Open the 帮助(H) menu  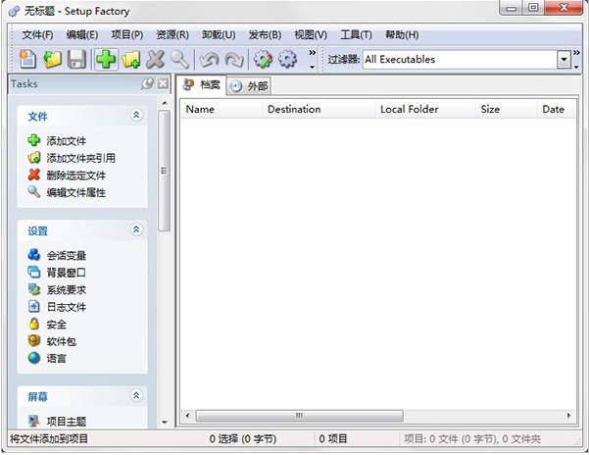point(402,35)
